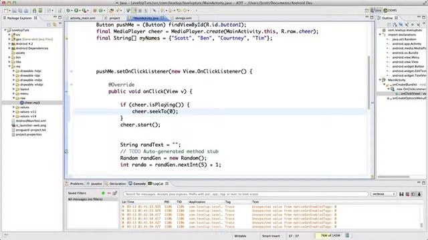Click the edit filter icon in LogCat

(115, 193)
